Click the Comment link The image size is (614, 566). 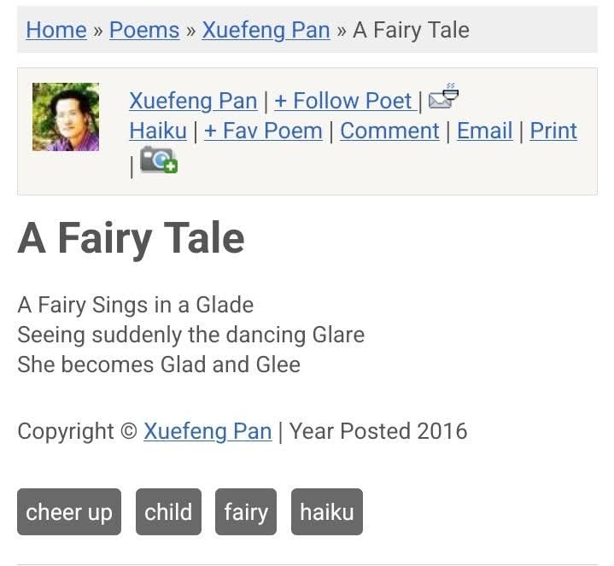[389, 131]
